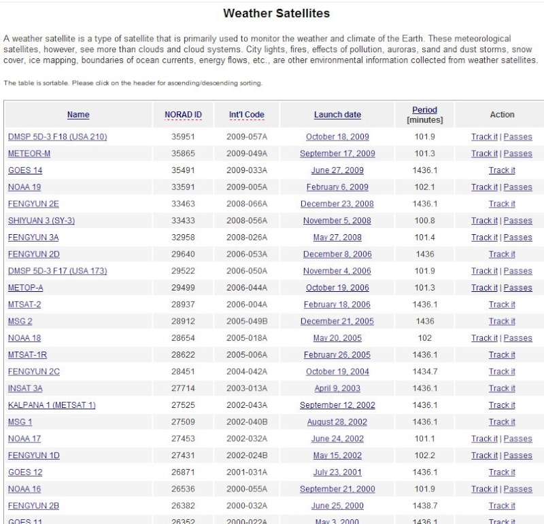Open the December 21, 2005 launch date
The image size is (544, 524).
pyautogui.click(x=337, y=322)
